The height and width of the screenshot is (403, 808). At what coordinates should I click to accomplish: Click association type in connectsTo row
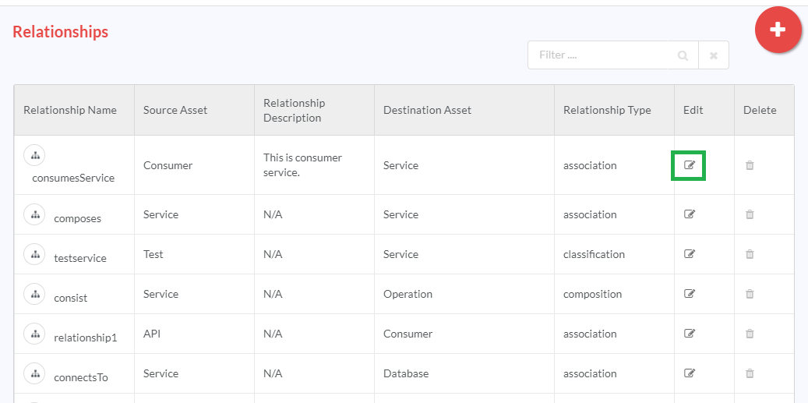(590, 373)
